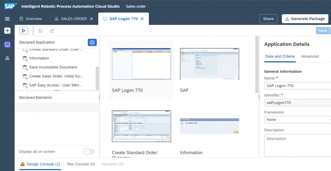Open the hamburger navigation menu

[x=7, y=19]
